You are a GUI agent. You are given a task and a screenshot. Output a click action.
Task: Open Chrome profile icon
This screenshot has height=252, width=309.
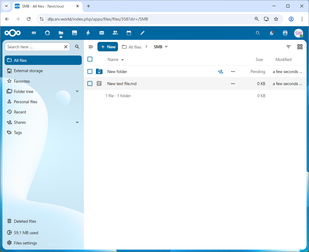[291, 19]
